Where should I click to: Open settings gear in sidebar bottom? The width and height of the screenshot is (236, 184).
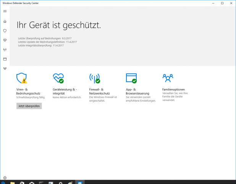coord(5,178)
